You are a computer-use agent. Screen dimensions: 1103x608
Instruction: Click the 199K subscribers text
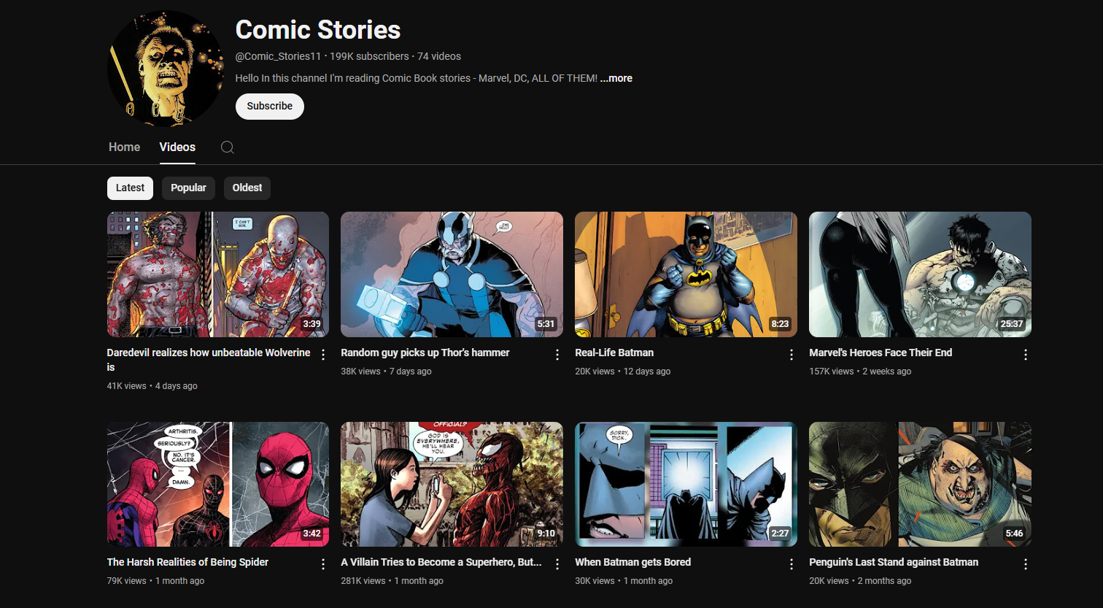(x=369, y=56)
